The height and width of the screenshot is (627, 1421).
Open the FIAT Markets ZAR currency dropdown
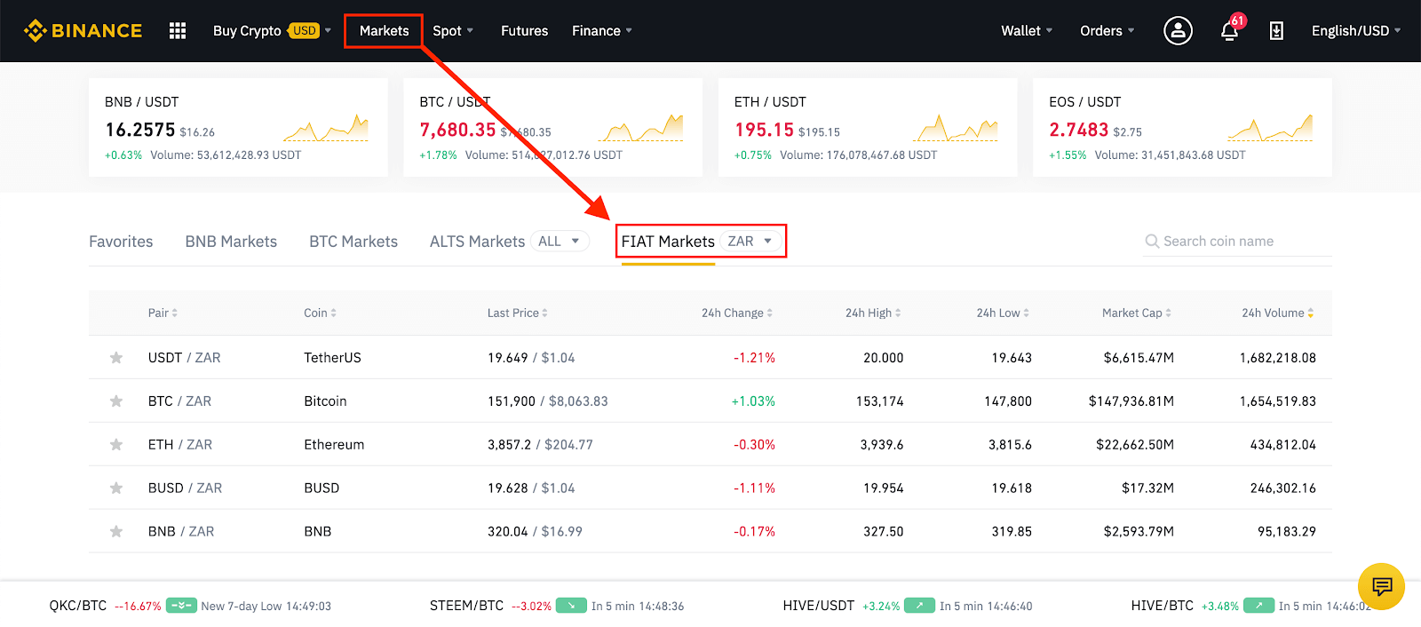pyautogui.click(x=750, y=242)
